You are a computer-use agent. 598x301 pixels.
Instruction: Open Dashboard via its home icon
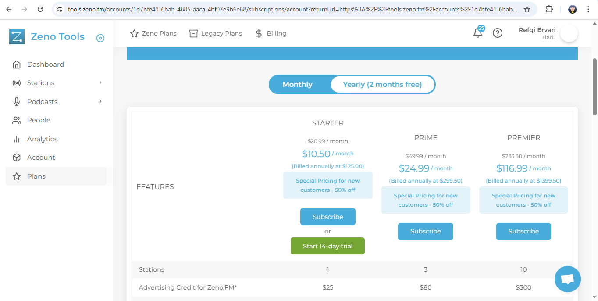tap(17, 64)
